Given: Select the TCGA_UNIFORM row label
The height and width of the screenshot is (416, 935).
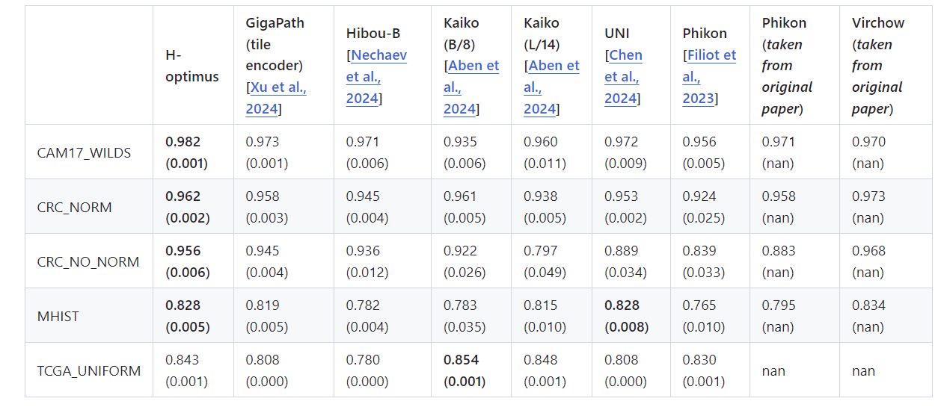Looking at the screenshot, I should tap(89, 370).
